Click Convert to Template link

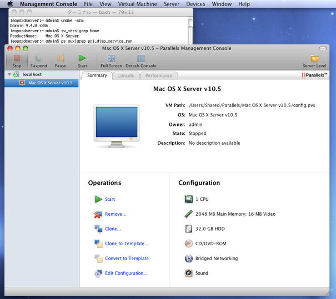point(127,259)
